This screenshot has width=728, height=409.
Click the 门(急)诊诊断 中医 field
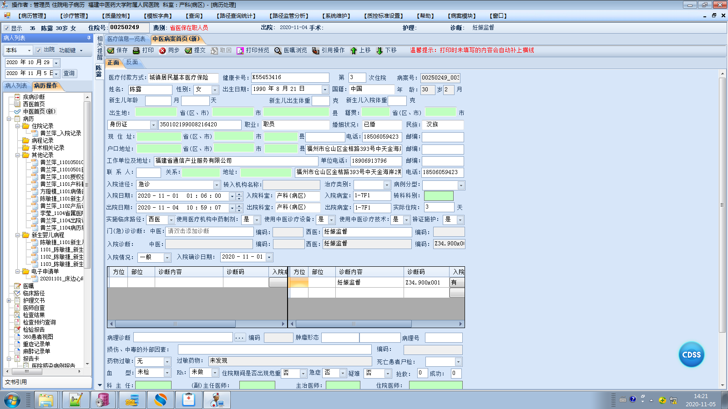(x=209, y=232)
